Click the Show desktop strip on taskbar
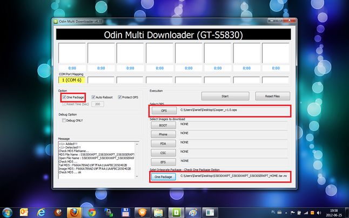This screenshot has height=218, width=349. tap(347, 213)
